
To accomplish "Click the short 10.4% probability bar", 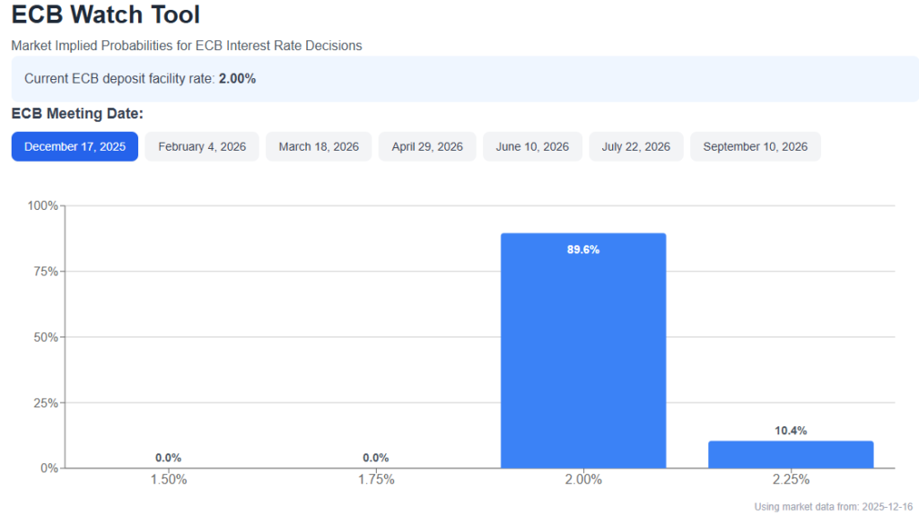I will click(x=791, y=454).
